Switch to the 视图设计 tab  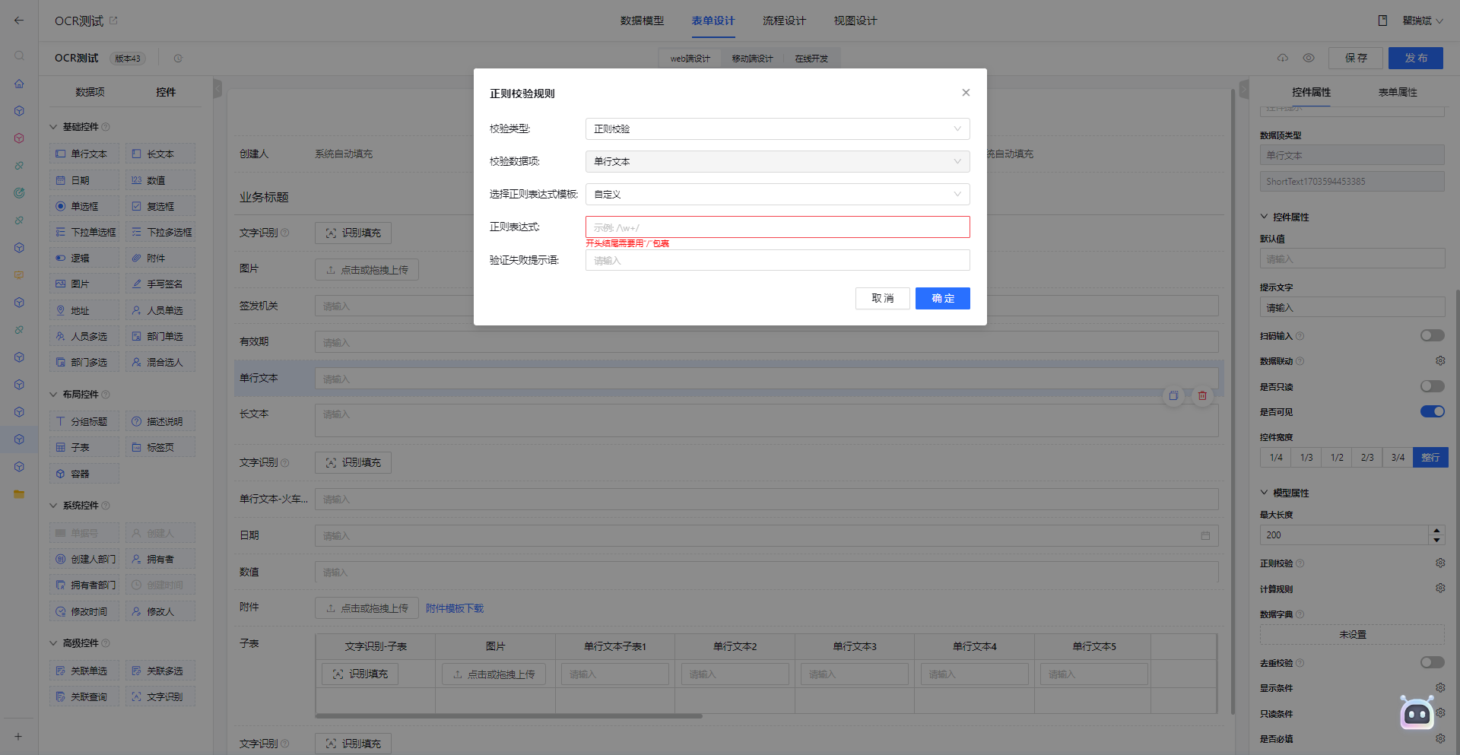click(855, 21)
